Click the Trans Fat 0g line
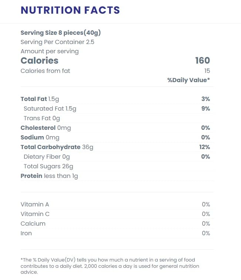This screenshot has width=241, height=280. coord(42,118)
